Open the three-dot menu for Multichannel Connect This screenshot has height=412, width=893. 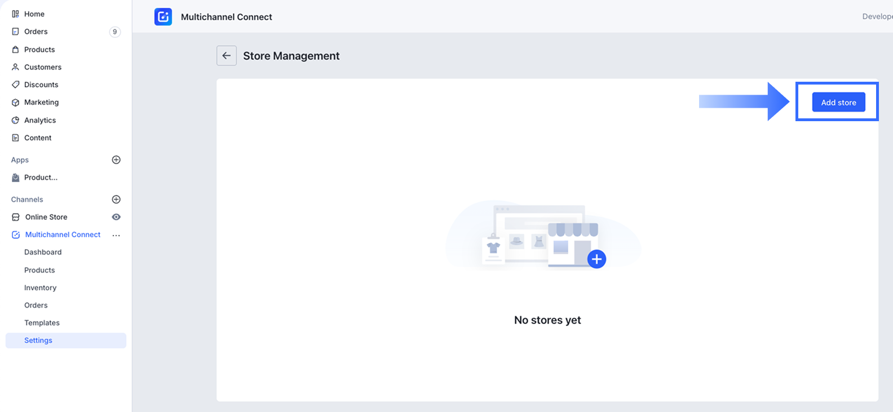(116, 235)
